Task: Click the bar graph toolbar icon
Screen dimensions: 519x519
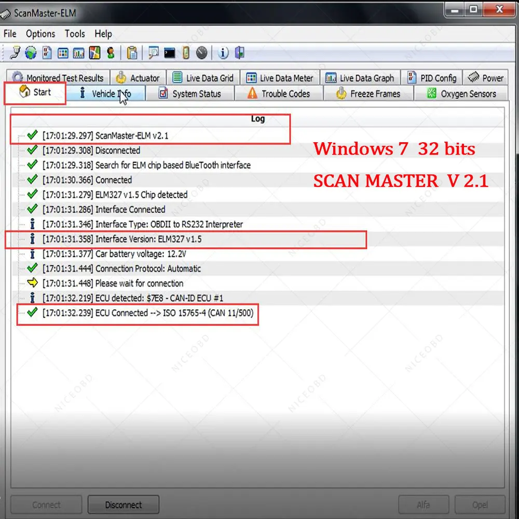Action: point(79,53)
